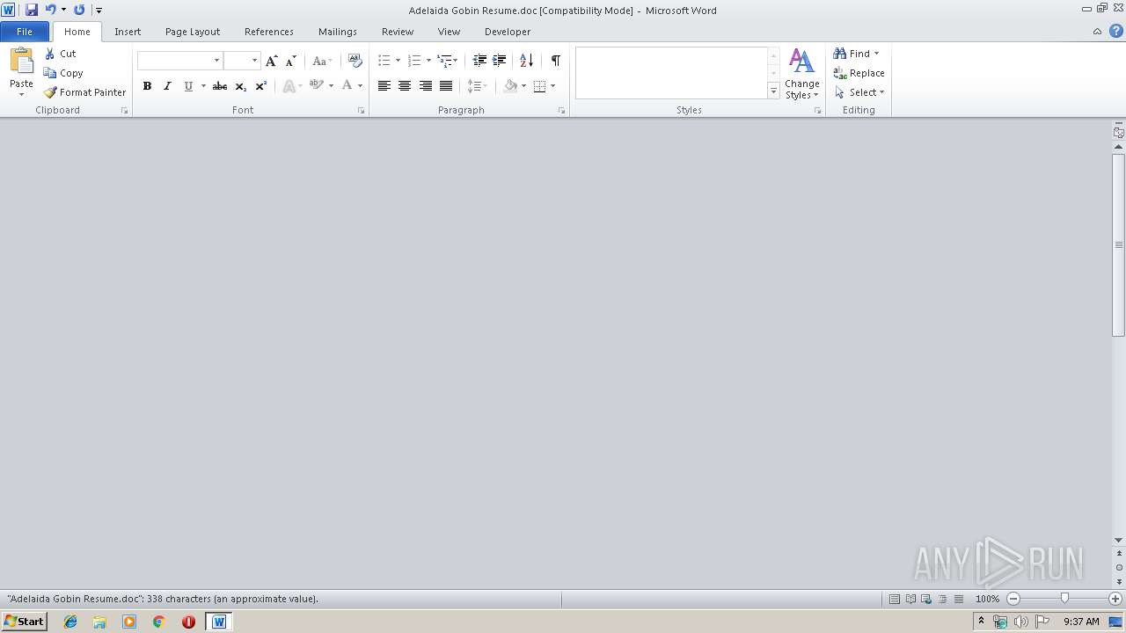The height and width of the screenshot is (633, 1126).
Task: Toggle Bold formatting
Action: point(147,86)
